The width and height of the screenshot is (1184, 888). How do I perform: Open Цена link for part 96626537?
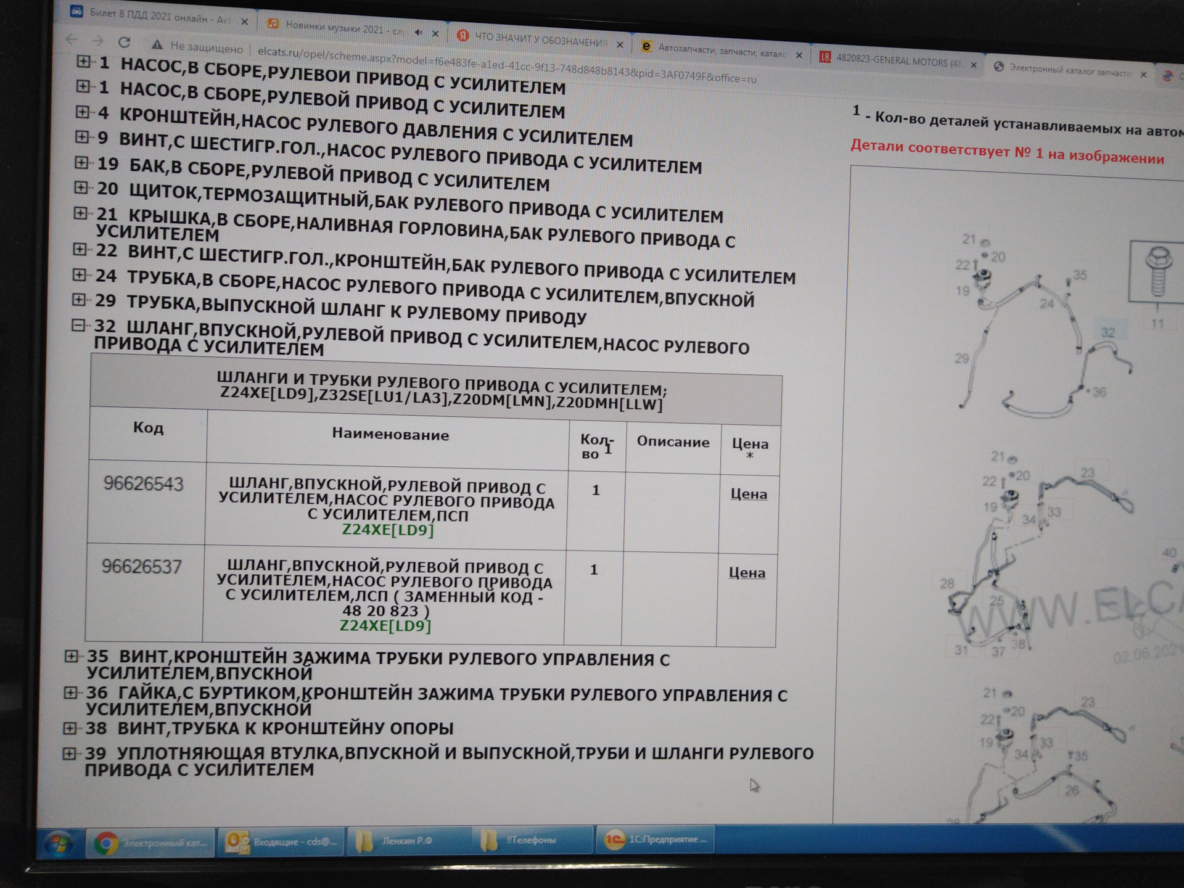click(747, 573)
